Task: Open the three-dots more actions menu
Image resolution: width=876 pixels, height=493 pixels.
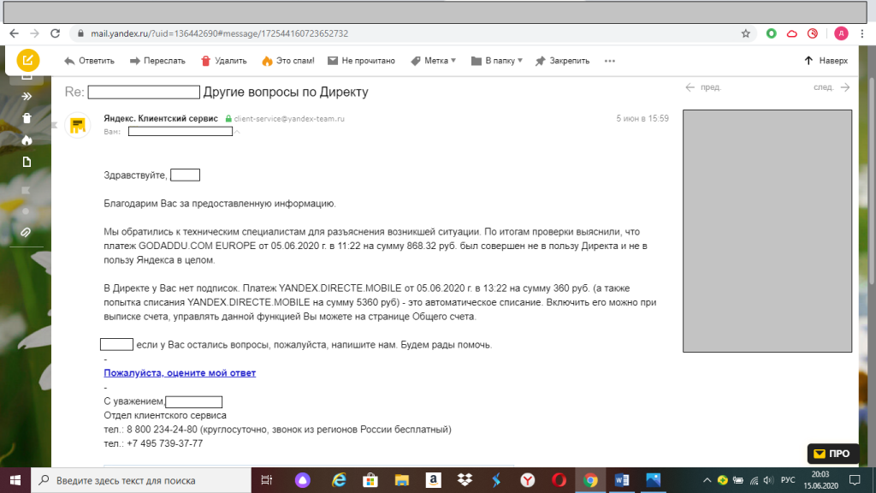Action: (x=609, y=61)
